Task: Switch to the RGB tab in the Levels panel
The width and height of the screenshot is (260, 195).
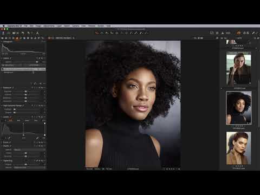Action: coord(11,120)
